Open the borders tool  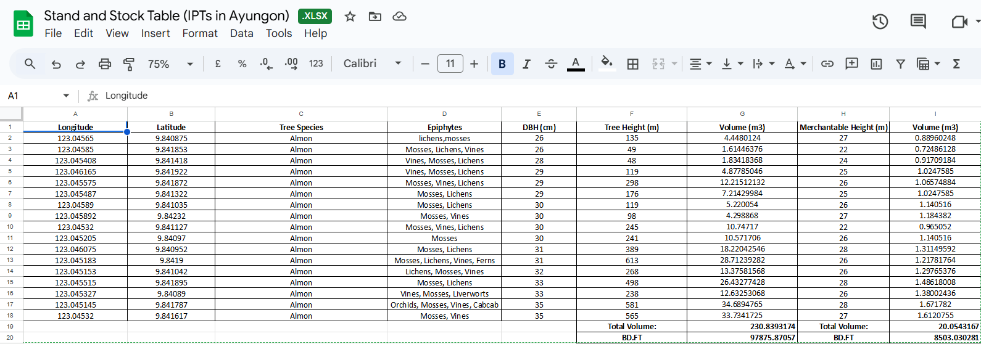[632, 63]
